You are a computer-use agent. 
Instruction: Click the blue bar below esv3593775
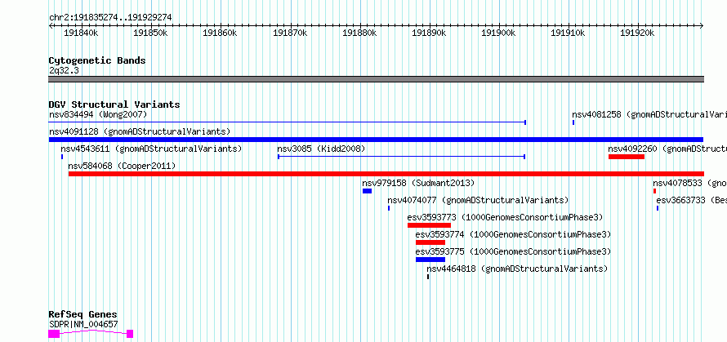coord(430,260)
